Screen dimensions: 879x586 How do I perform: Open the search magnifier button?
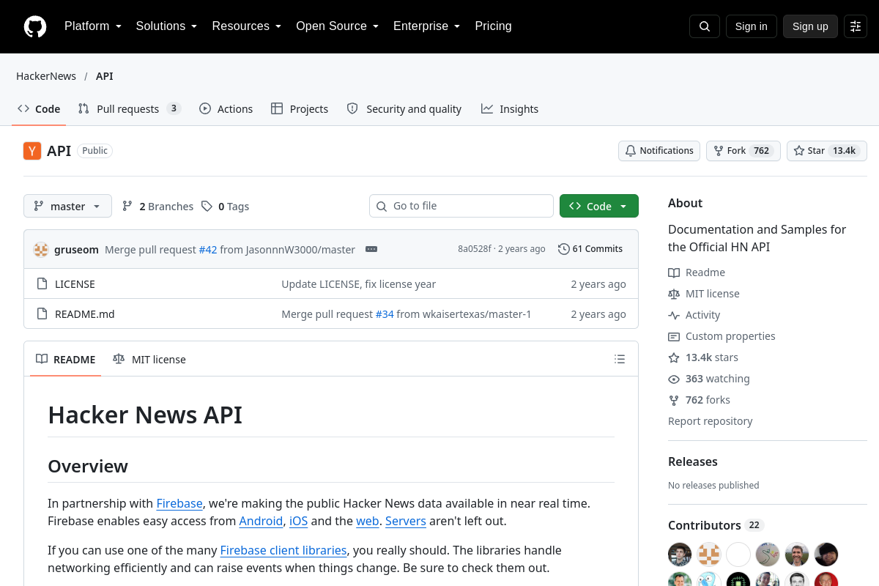pos(705,26)
